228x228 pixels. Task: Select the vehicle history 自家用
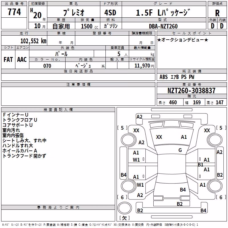point(61,26)
